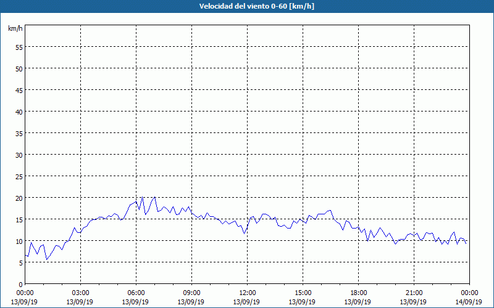Screen dimensions: 494x308
Task: Click the 30 value on the y-axis
Action: pos(19,155)
